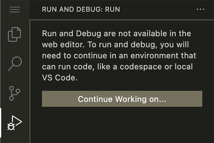
Task: Click the Continue Working on... button
Action: [x=122, y=99]
